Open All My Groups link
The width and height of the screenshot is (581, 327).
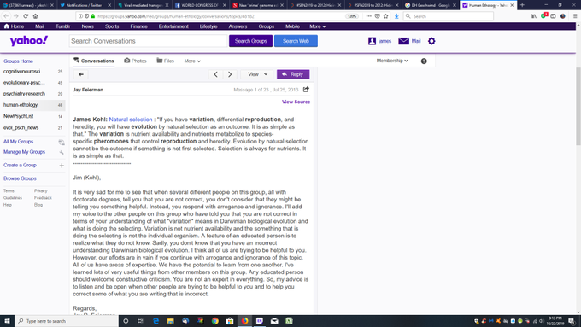pos(18,142)
